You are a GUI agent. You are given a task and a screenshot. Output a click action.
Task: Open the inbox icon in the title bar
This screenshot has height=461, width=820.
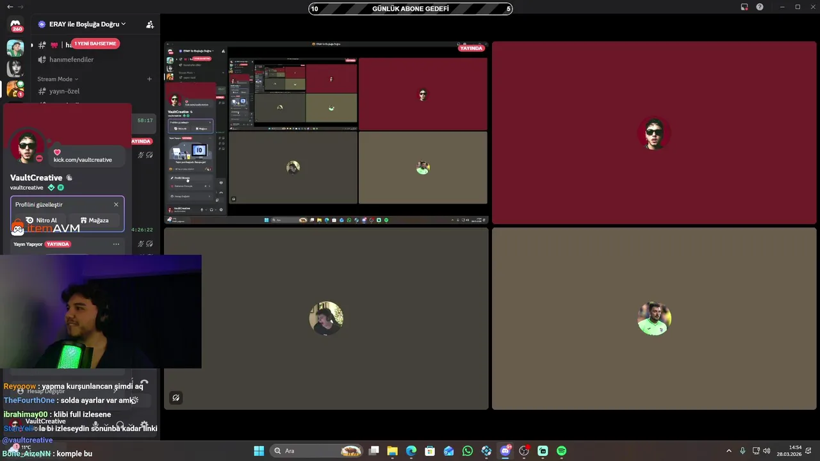coord(744,7)
